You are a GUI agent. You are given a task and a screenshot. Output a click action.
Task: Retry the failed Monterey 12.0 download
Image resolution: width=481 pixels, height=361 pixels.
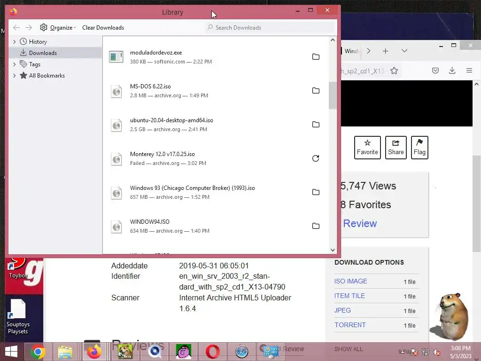pos(316,158)
